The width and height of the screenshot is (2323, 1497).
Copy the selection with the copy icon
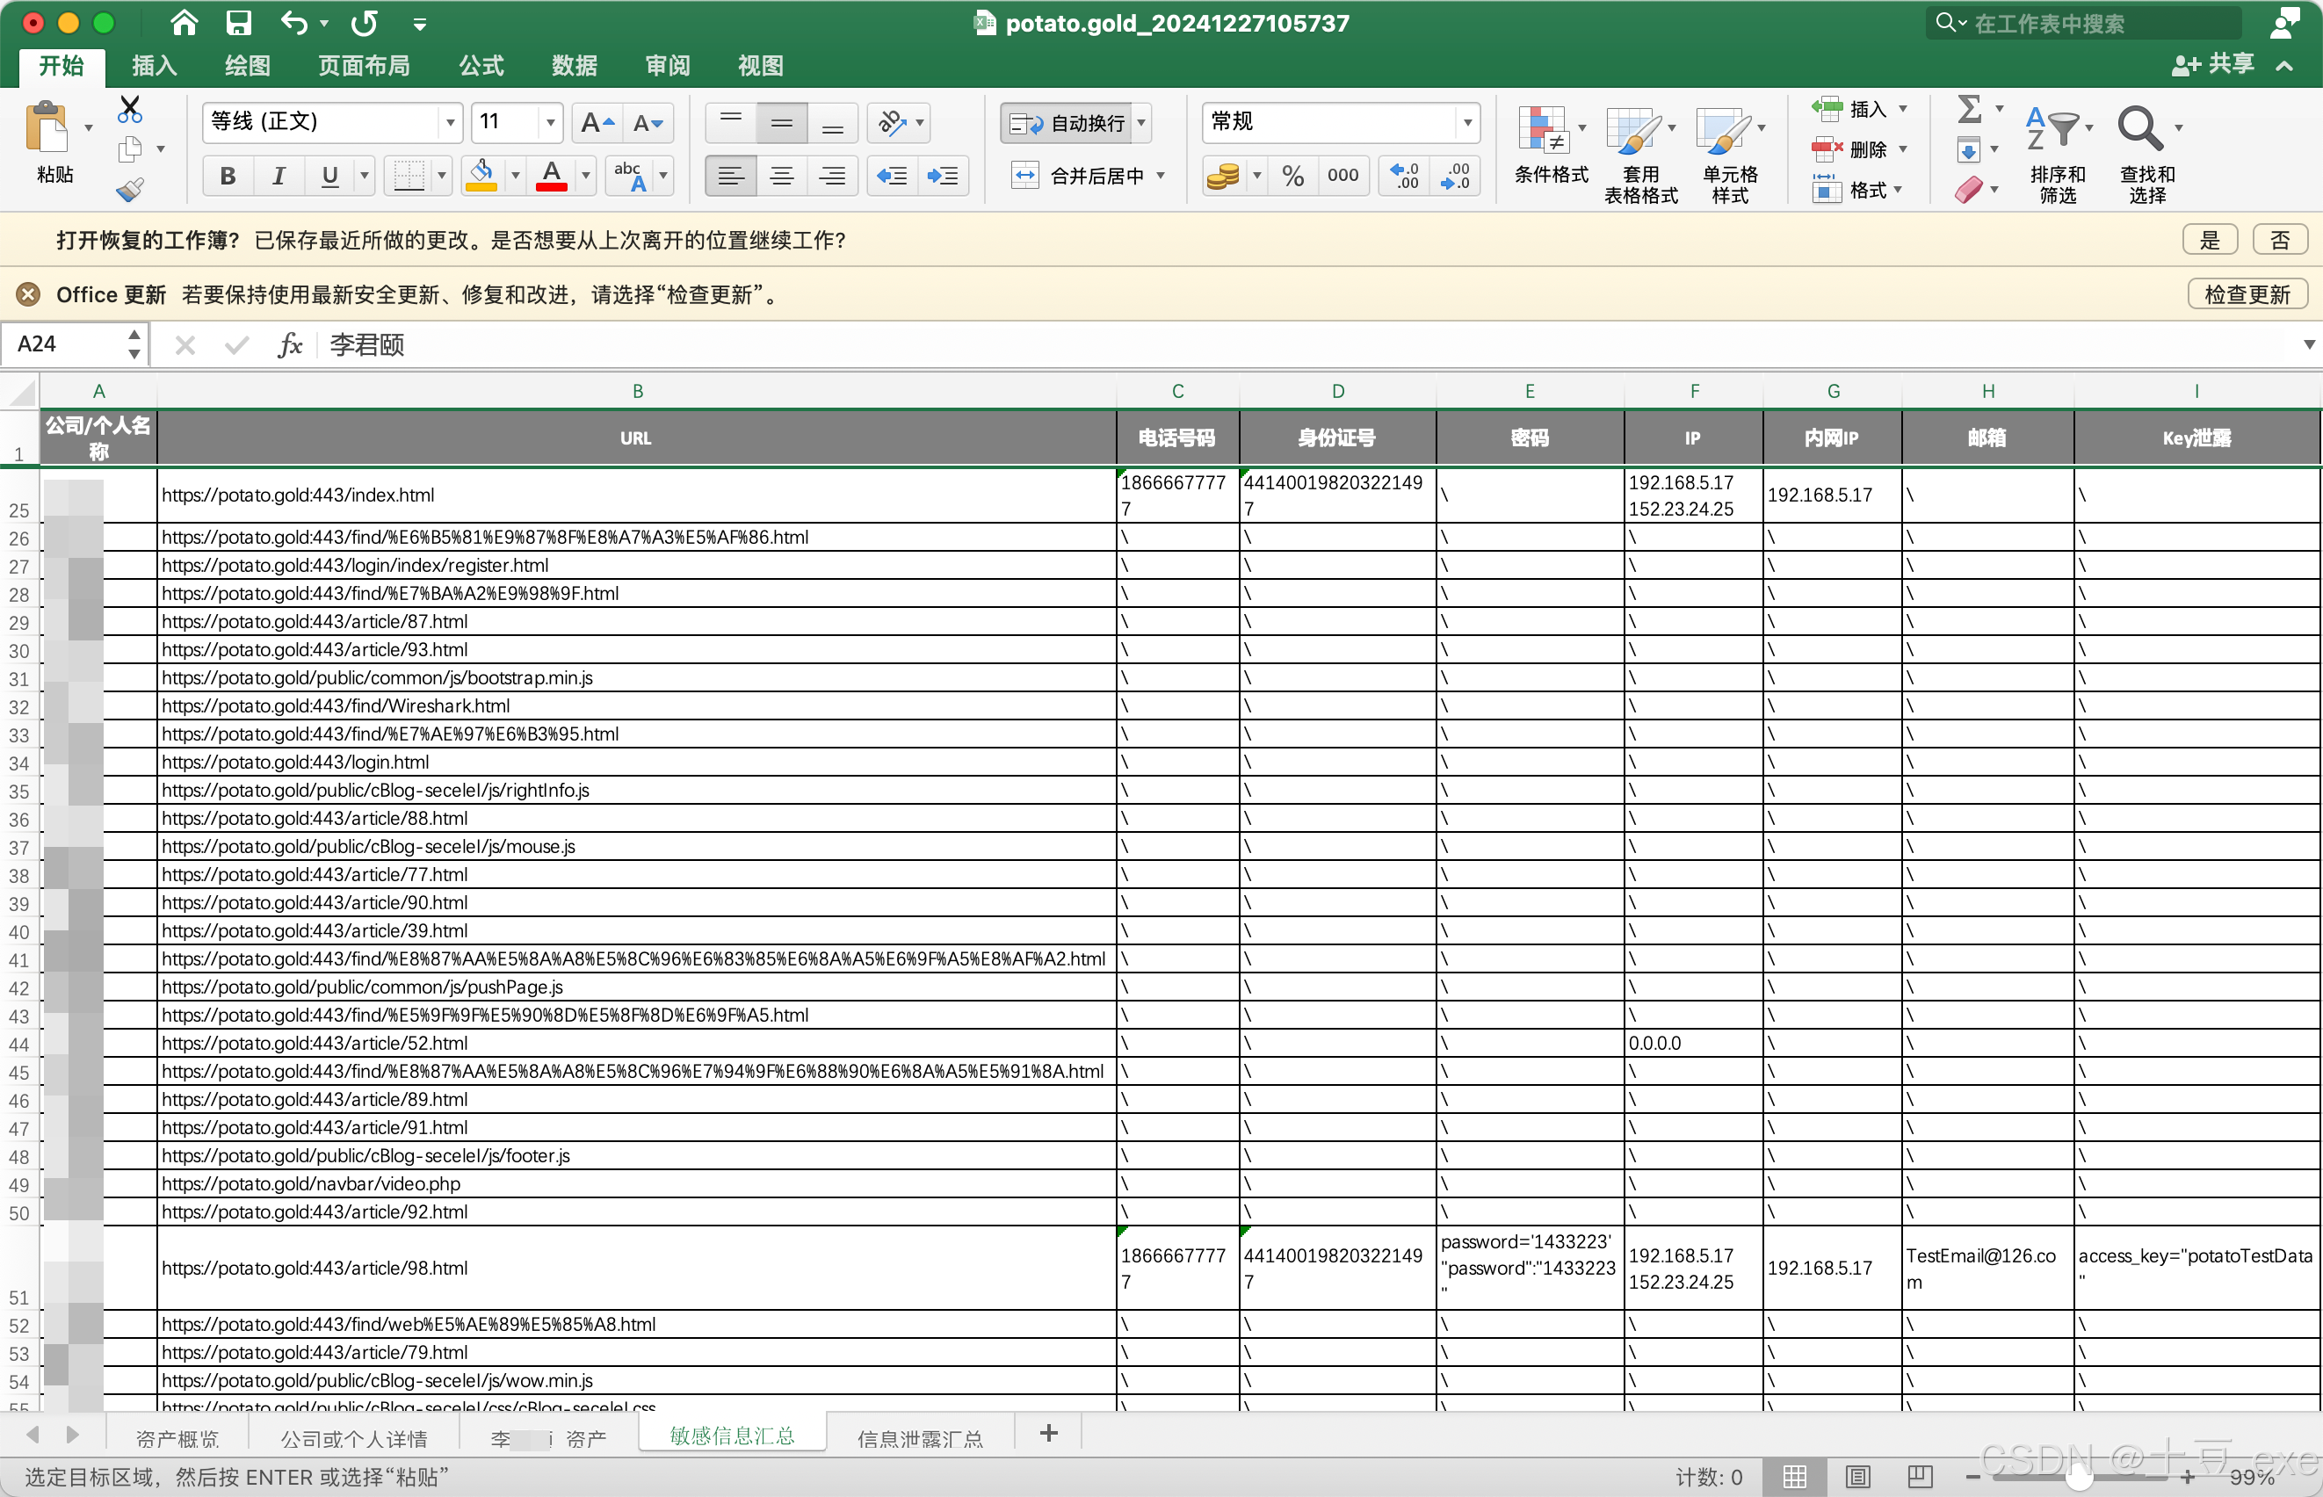[129, 149]
